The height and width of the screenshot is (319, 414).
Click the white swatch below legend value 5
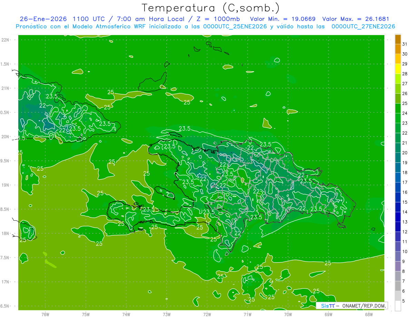click(x=398, y=306)
